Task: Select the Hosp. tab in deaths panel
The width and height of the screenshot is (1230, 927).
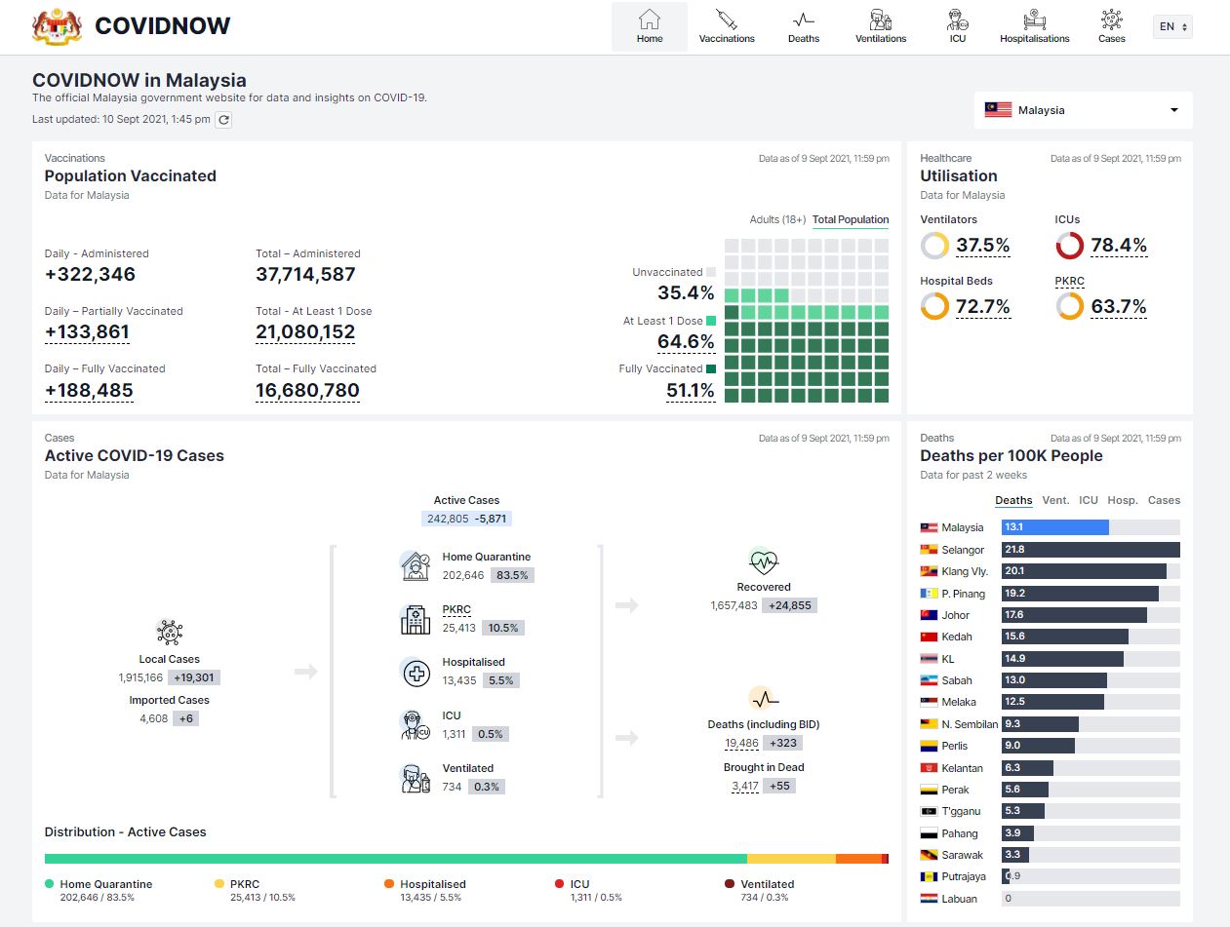Action: coord(1122,500)
